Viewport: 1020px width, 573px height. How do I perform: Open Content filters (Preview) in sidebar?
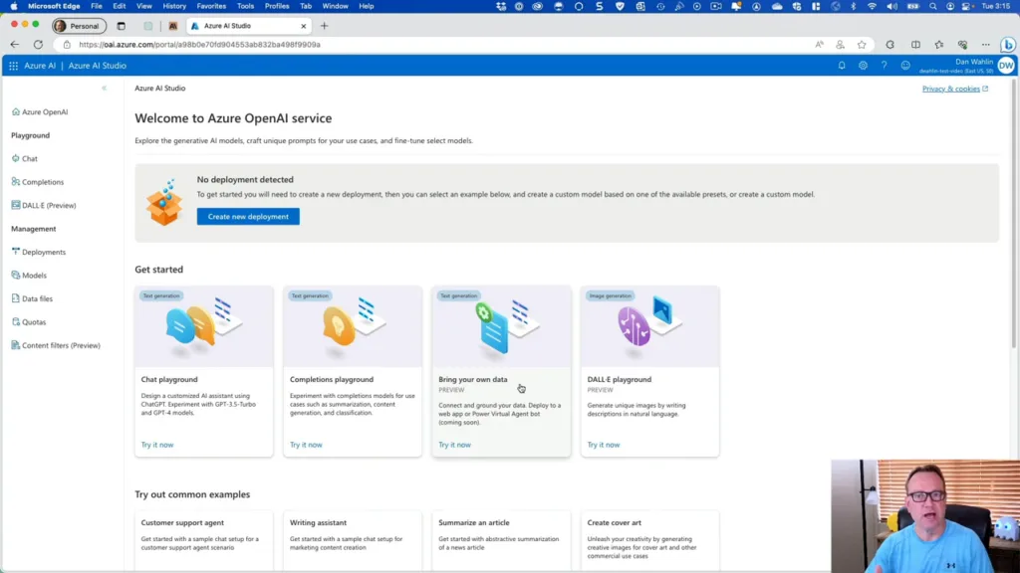click(61, 346)
